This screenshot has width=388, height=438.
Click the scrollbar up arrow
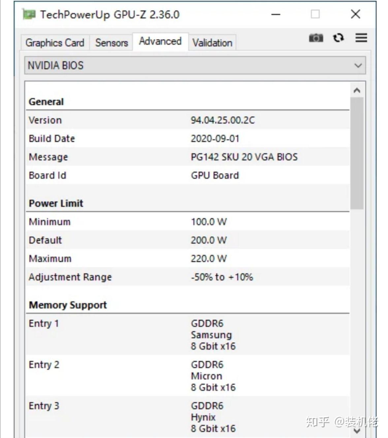357,90
